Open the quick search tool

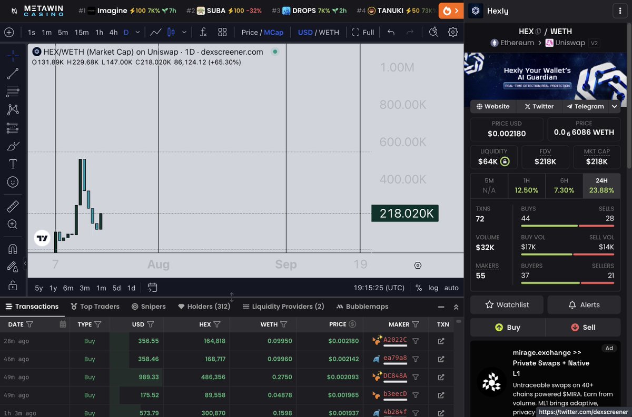(433, 32)
